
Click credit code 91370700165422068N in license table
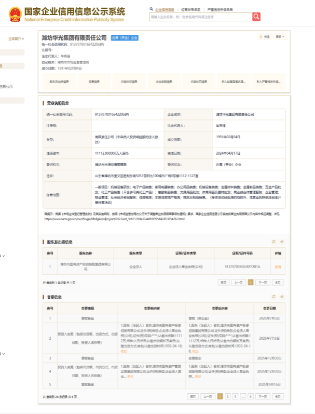[112, 114]
